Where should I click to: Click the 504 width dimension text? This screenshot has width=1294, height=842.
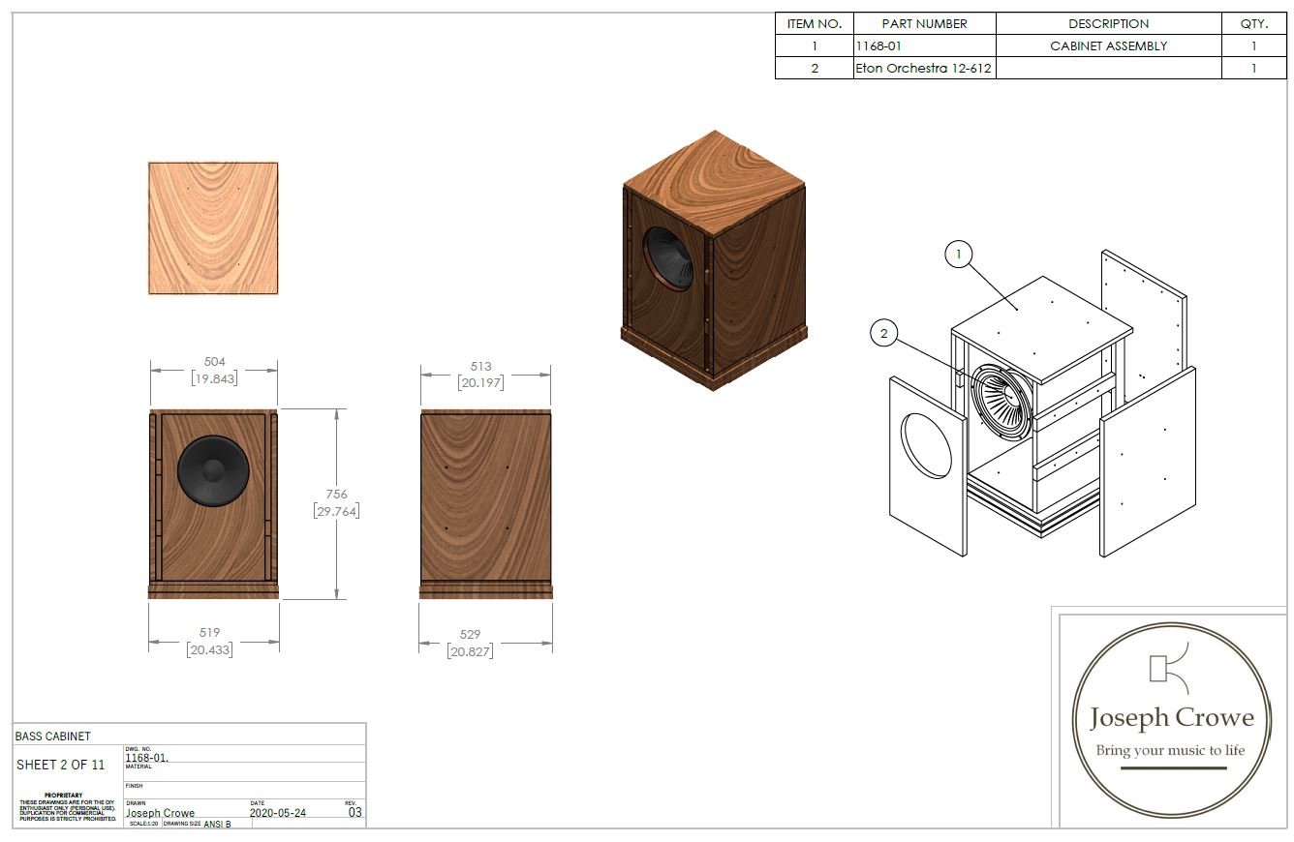click(x=213, y=362)
